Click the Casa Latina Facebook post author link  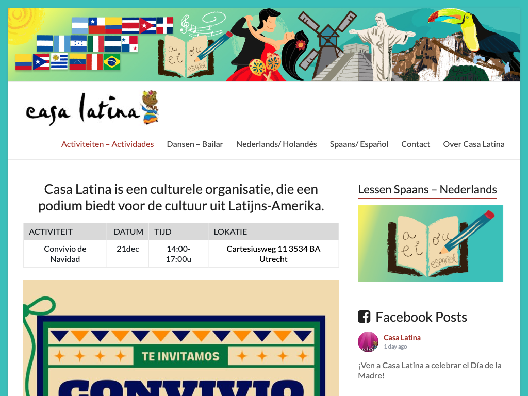tap(402, 337)
